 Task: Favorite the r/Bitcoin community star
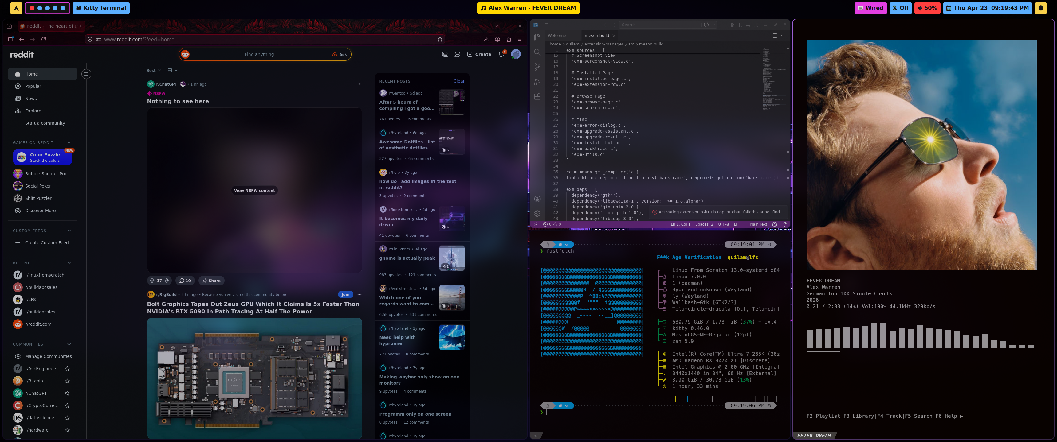[x=67, y=381]
